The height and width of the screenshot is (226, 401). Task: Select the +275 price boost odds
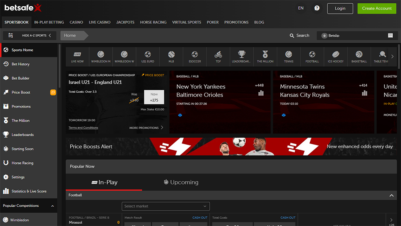coord(154,97)
